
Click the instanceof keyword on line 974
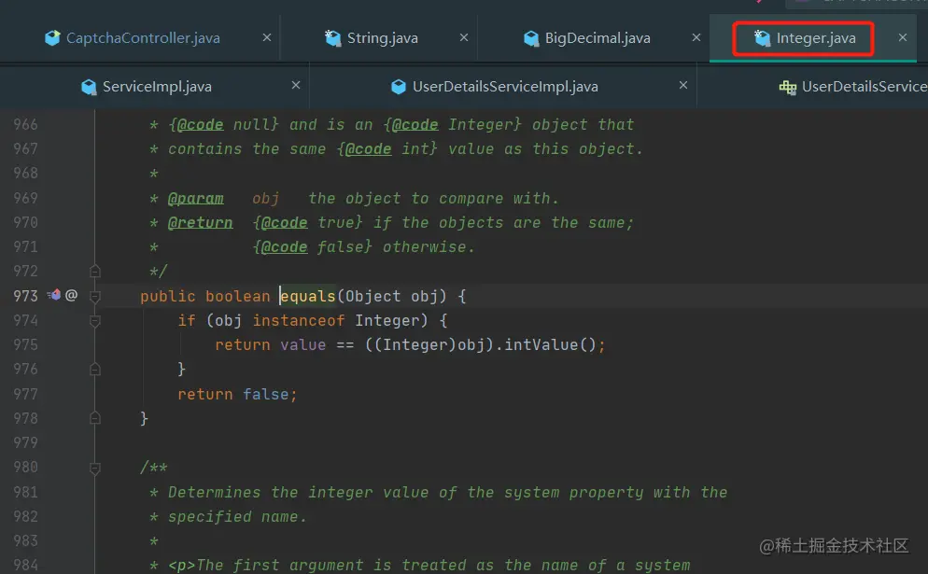pyautogui.click(x=299, y=321)
